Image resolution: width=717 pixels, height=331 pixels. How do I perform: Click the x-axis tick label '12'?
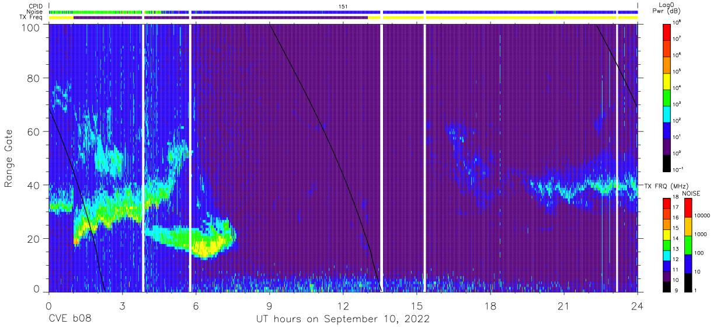pos(343,306)
